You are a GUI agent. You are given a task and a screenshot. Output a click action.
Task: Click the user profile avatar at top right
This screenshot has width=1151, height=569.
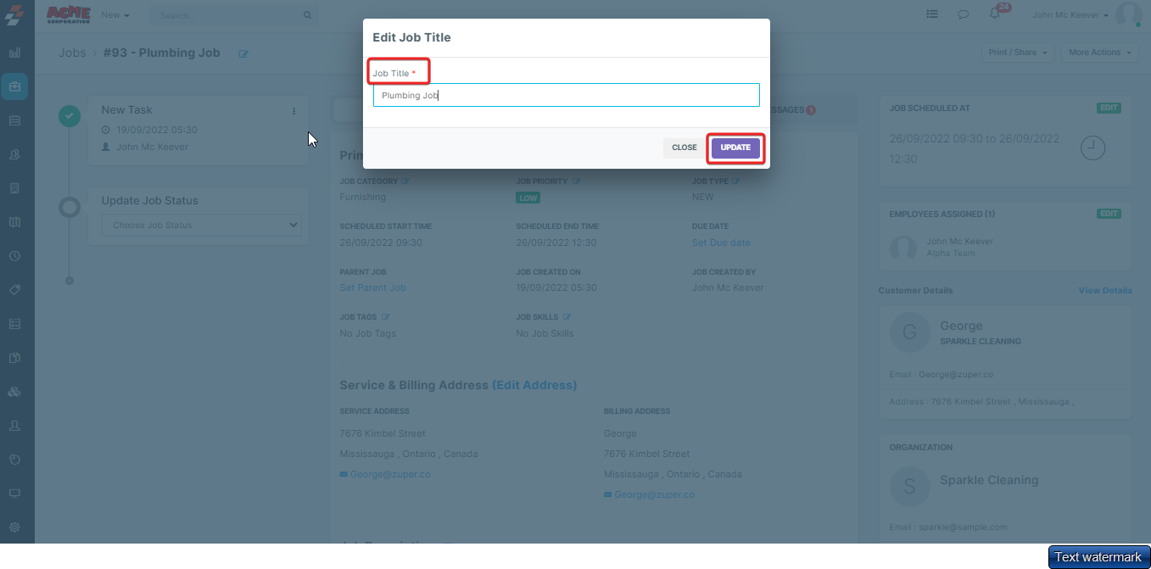point(1129,14)
